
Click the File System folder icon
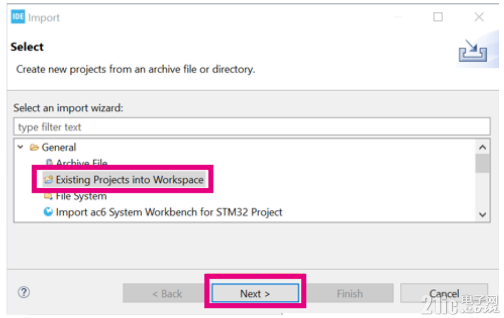pyautogui.click(x=48, y=196)
